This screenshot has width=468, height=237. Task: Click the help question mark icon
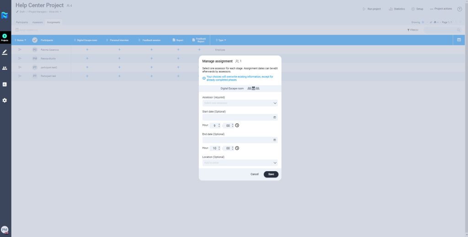[459, 9]
